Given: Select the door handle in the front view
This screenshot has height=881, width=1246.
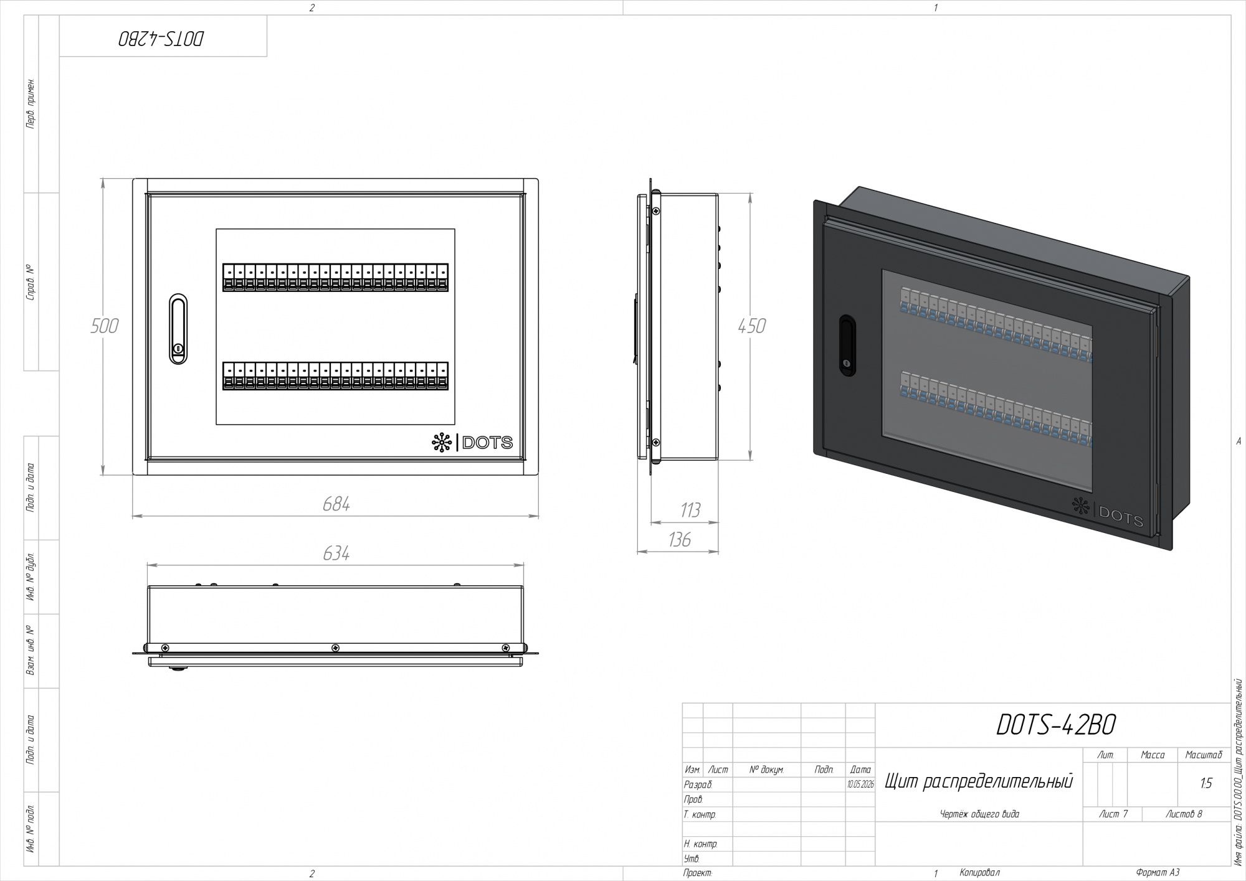Looking at the screenshot, I should pos(178,328).
